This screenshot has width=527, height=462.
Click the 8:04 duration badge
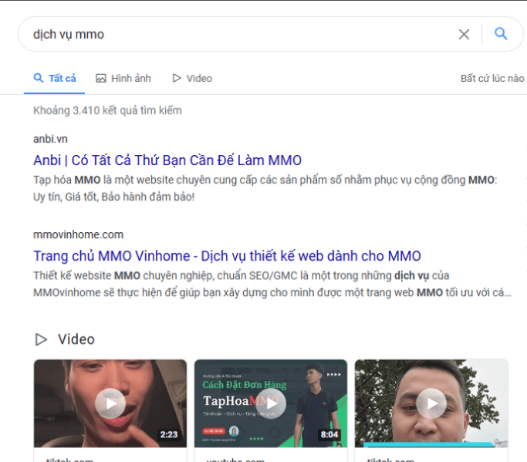pos(329,434)
